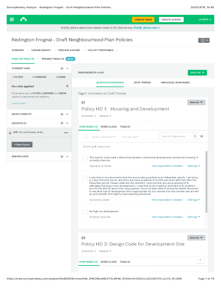Image resolution: width=221 pixels, height=295 pixels.
Task: Open the comments speech bubble icon
Action: click(x=204, y=40)
